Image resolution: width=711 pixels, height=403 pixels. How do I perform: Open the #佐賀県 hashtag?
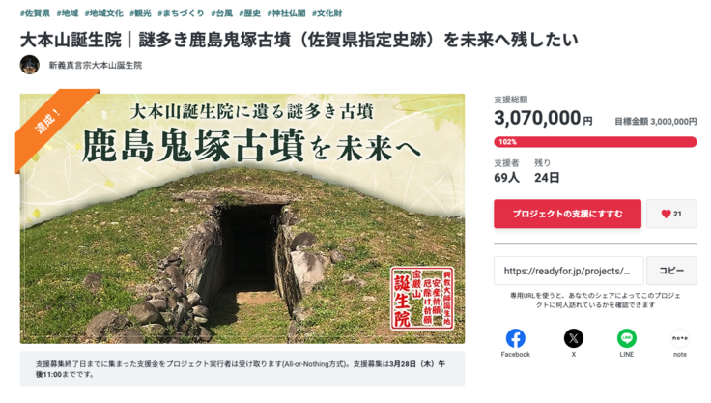35,14
